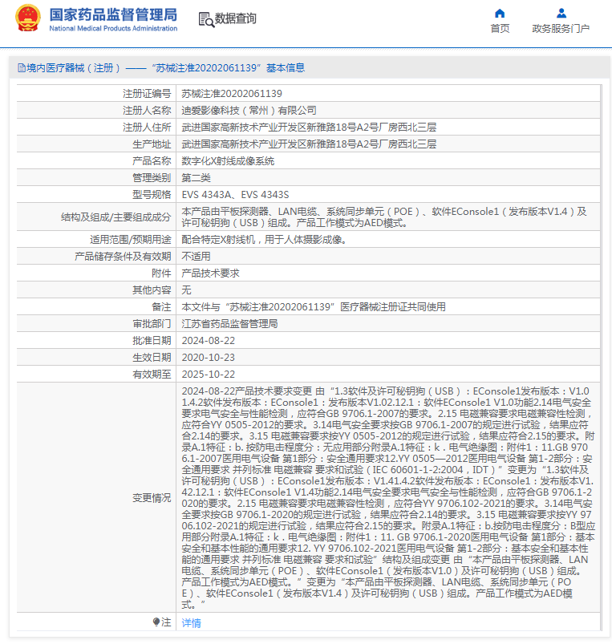
Task: Click the 其他内容 field label
Action: [x=152, y=290]
